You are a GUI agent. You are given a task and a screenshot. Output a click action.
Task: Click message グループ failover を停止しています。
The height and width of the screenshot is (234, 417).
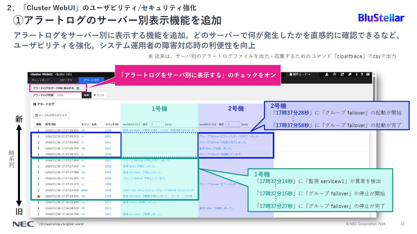pyautogui.click(x=145, y=178)
